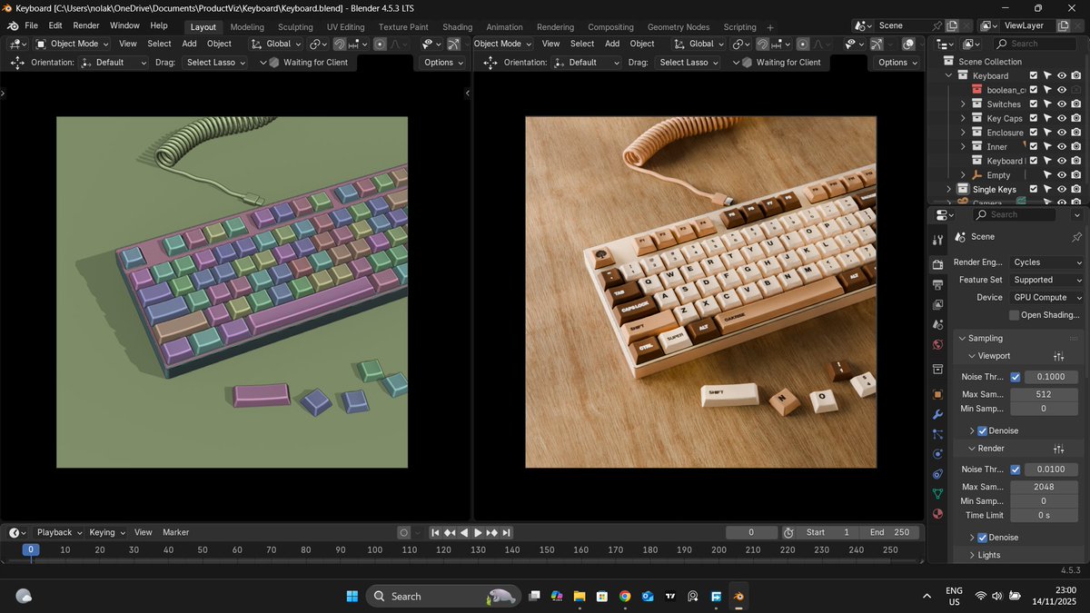Open the Render menu in the top bar
Image resolution: width=1090 pixels, height=613 pixels.
point(85,25)
